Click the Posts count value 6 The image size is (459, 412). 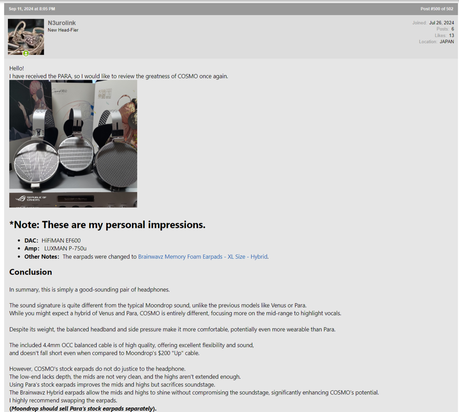click(x=453, y=29)
